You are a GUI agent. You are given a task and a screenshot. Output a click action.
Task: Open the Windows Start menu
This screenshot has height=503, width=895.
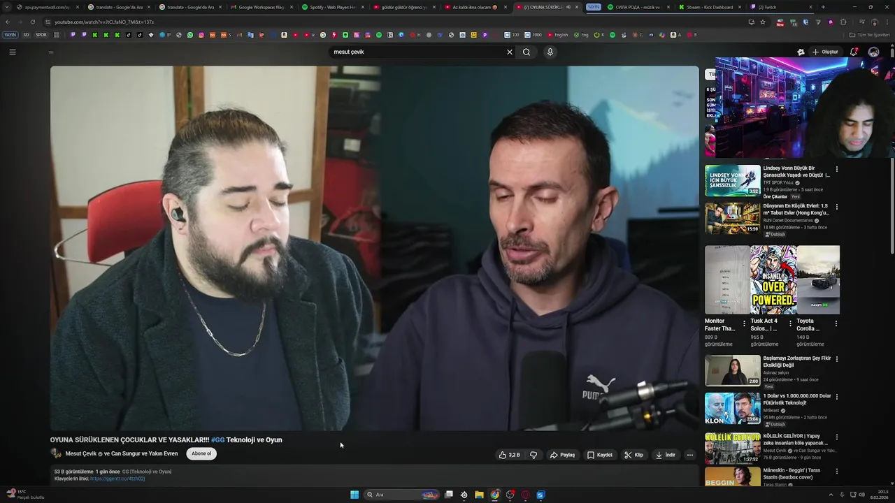point(355,495)
